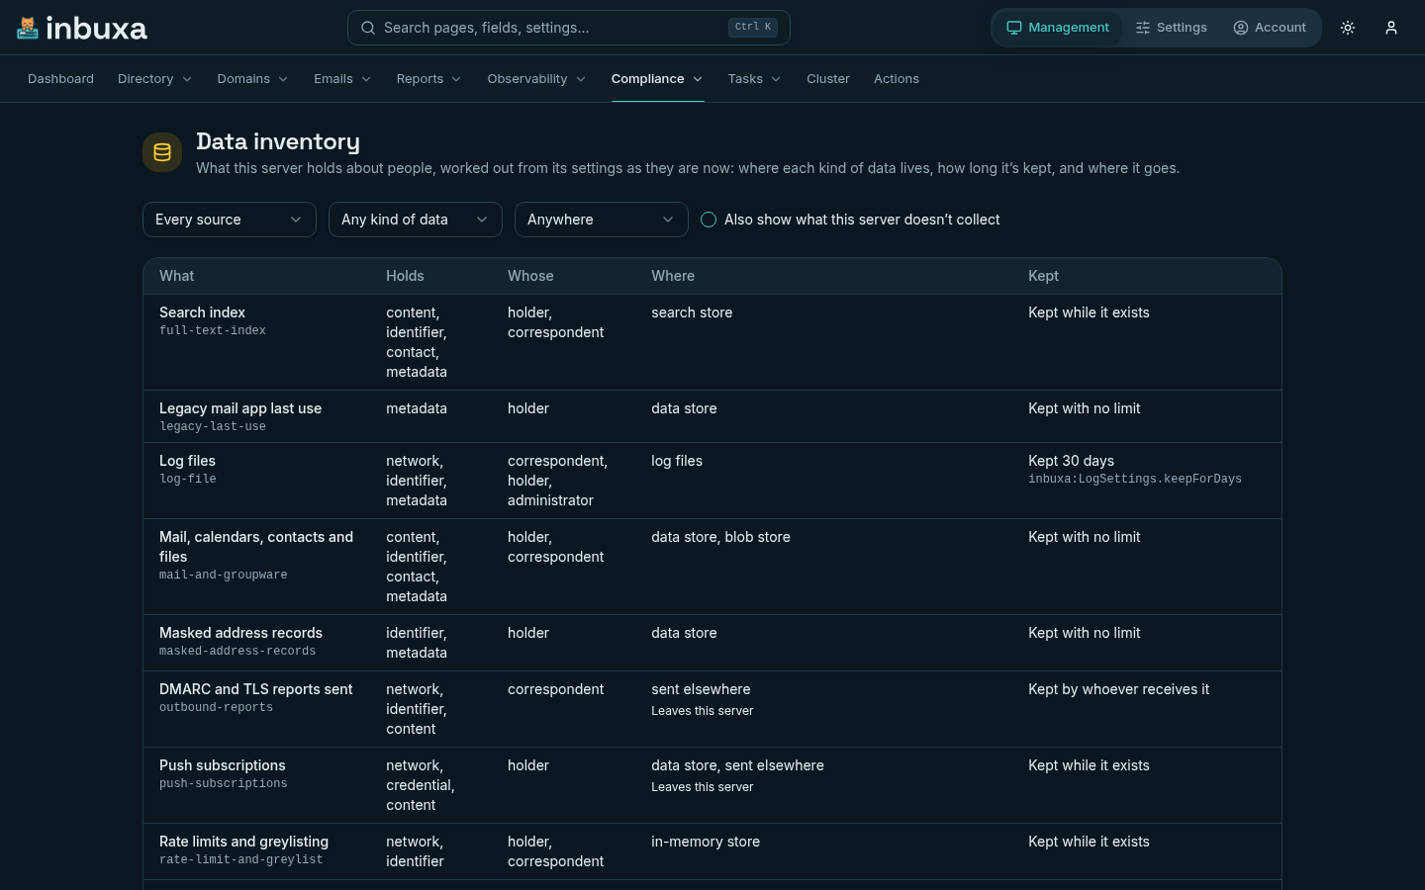Open the Anywhere location dropdown
The height and width of the screenshot is (890, 1425).
click(x=602, y=220)
